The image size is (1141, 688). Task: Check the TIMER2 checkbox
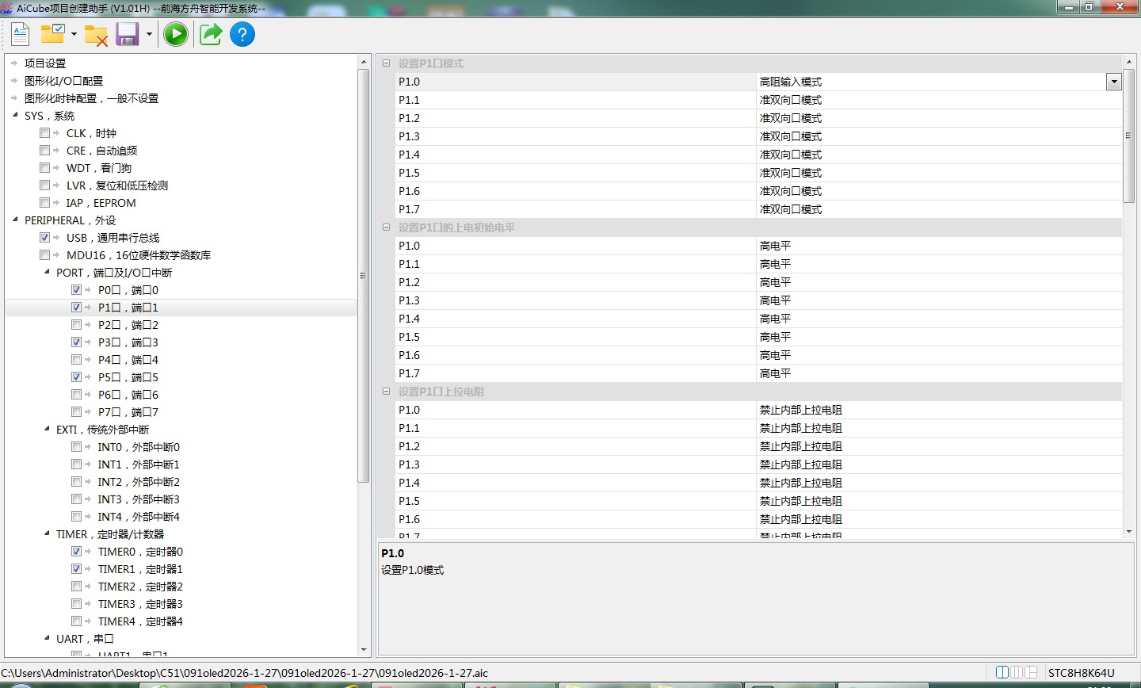coord(76,587)
